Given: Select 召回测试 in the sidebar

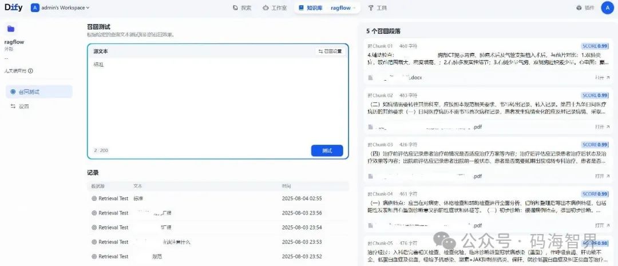Looking at the screenshot, I should pyautogui.click(x=39, y=92).
